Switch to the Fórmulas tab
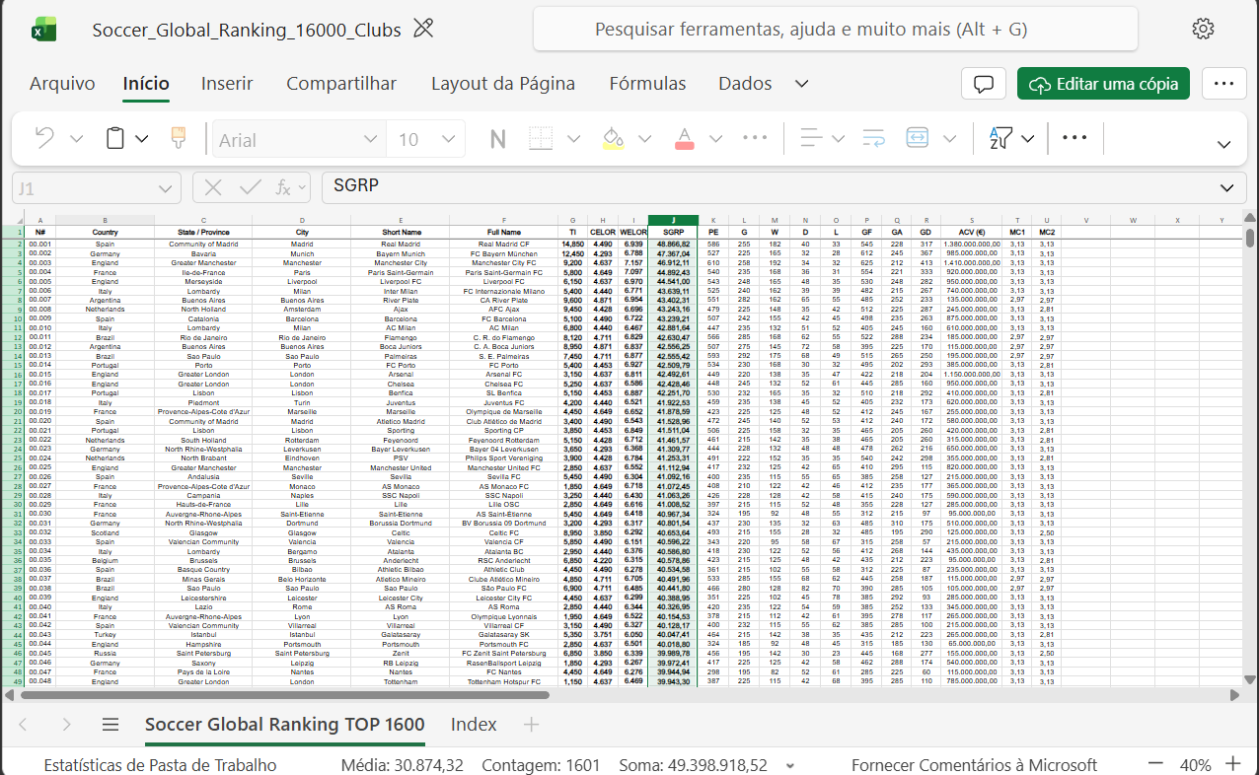Screen dimensions: 1259x775 coord(647,84)
